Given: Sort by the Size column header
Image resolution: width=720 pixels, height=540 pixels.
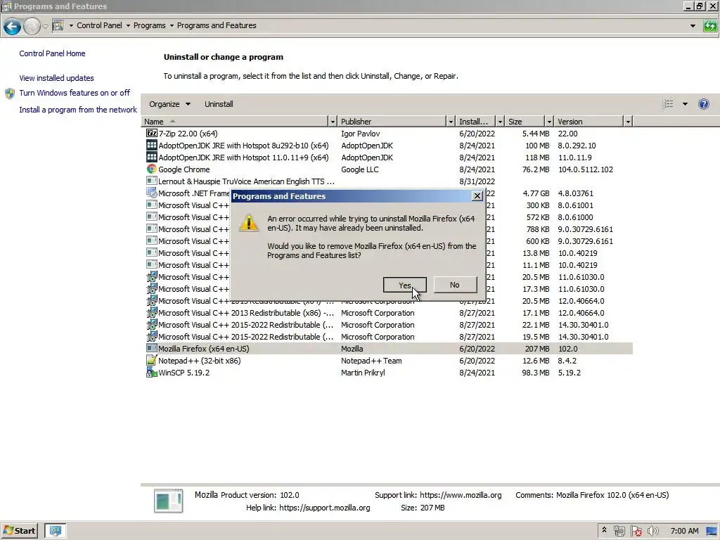Looking at the screenshot, I should coord(525,122).
